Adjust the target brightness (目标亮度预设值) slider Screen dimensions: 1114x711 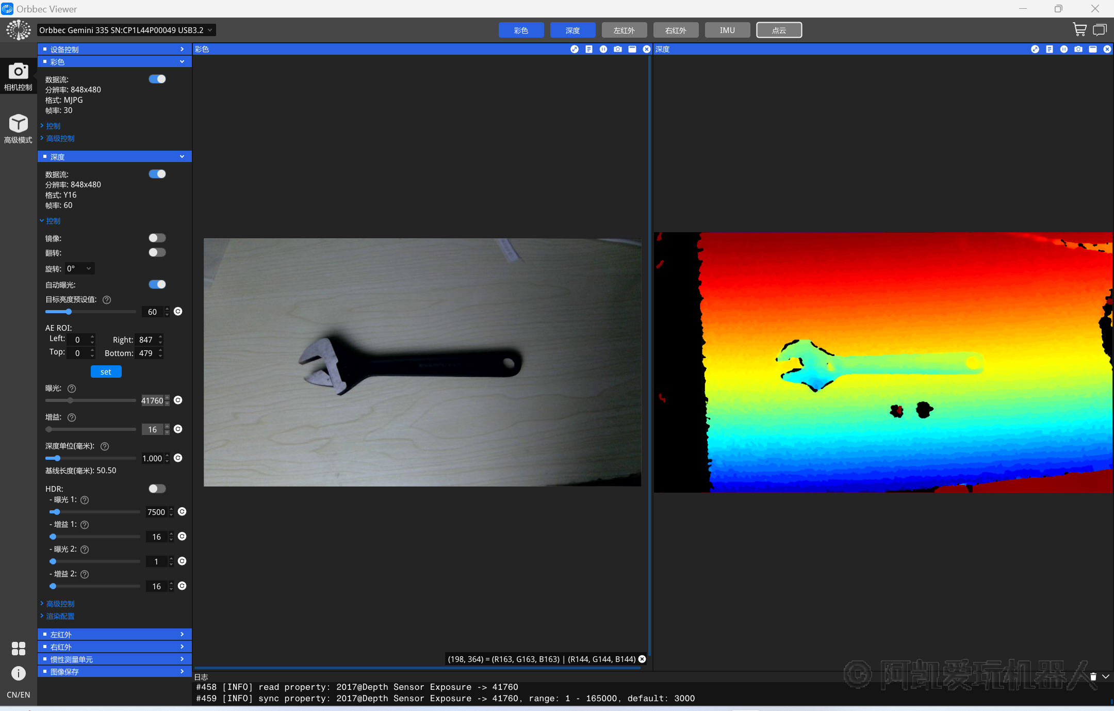pos(69,312)
